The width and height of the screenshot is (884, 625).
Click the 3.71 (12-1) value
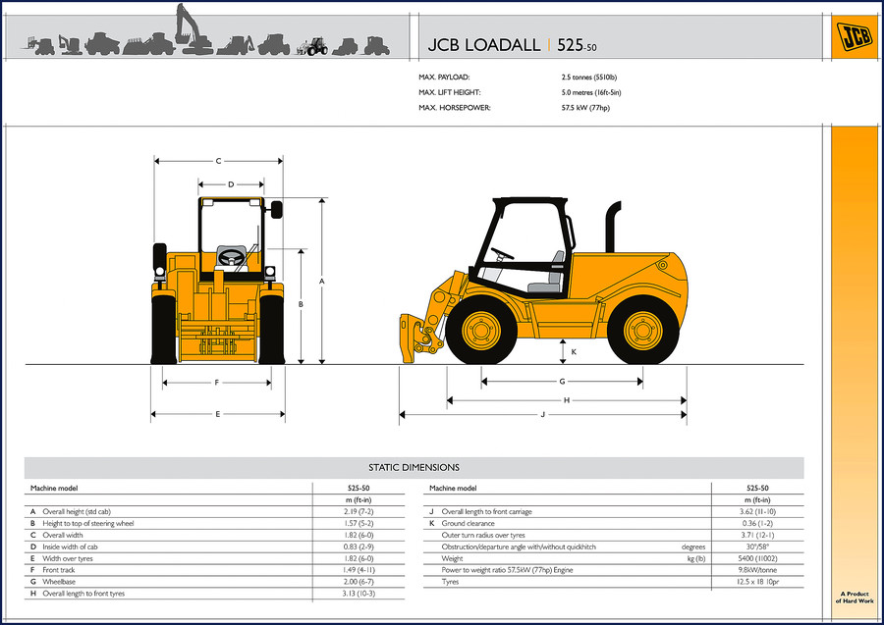tap(757, 535)
